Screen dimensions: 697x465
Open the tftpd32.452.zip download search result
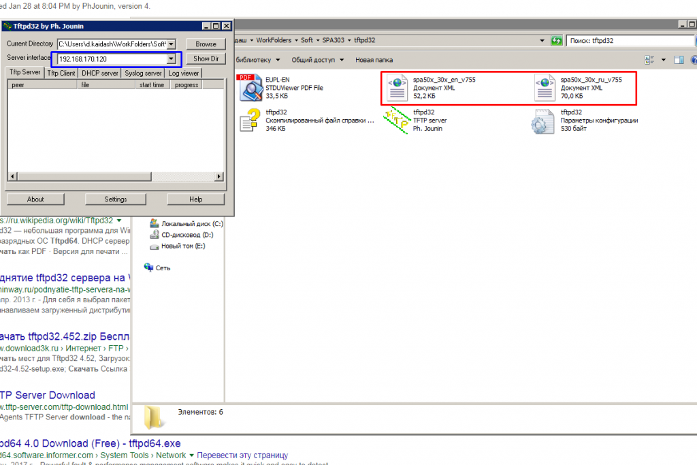pyautogui.click(x=65, y=336)
